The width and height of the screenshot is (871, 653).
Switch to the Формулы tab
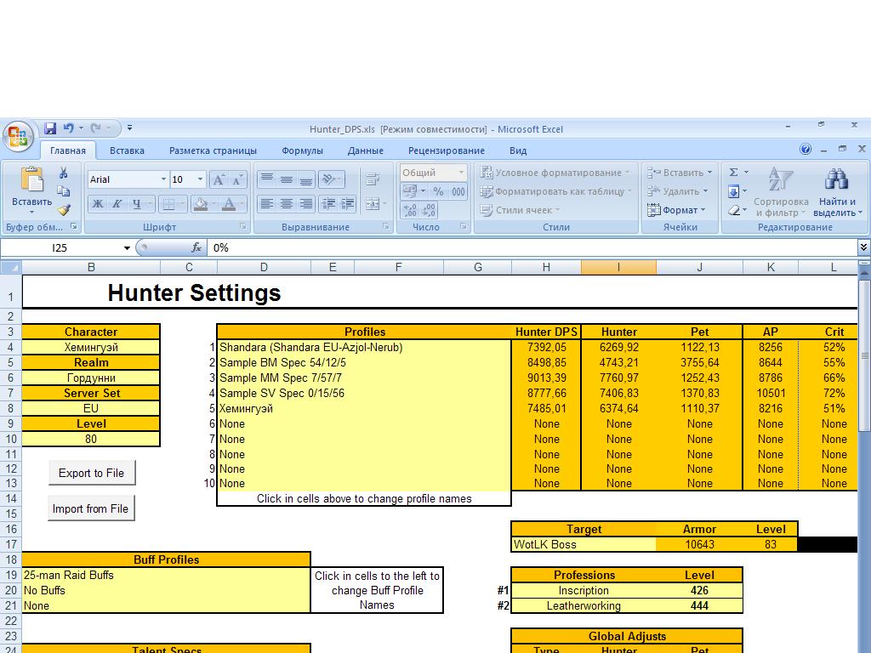302,150
